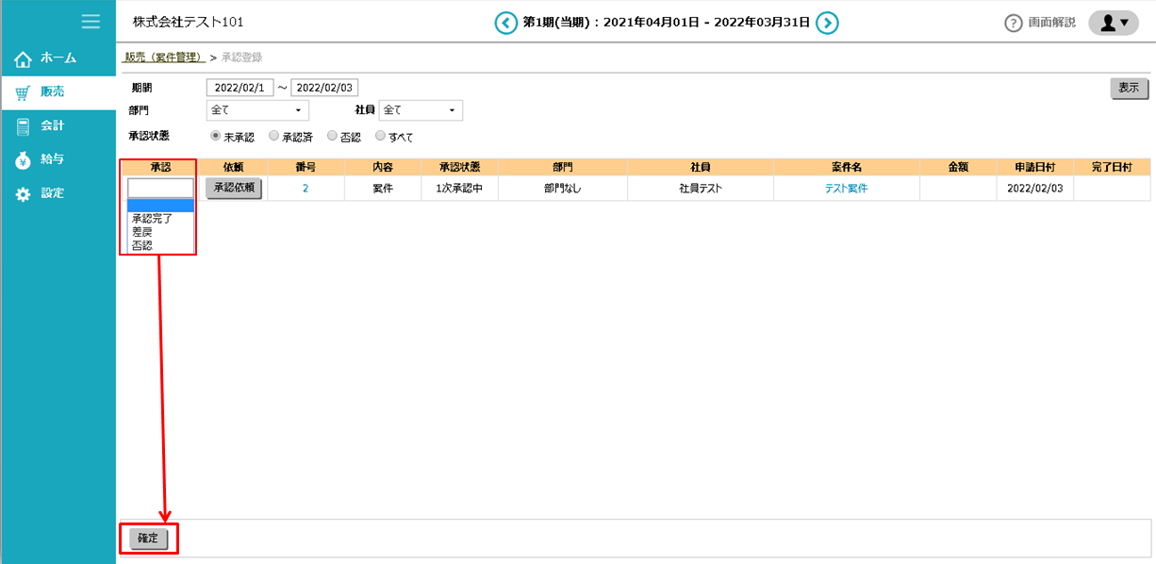Click the 給与 money bag icon

click(x=24, y=159)
